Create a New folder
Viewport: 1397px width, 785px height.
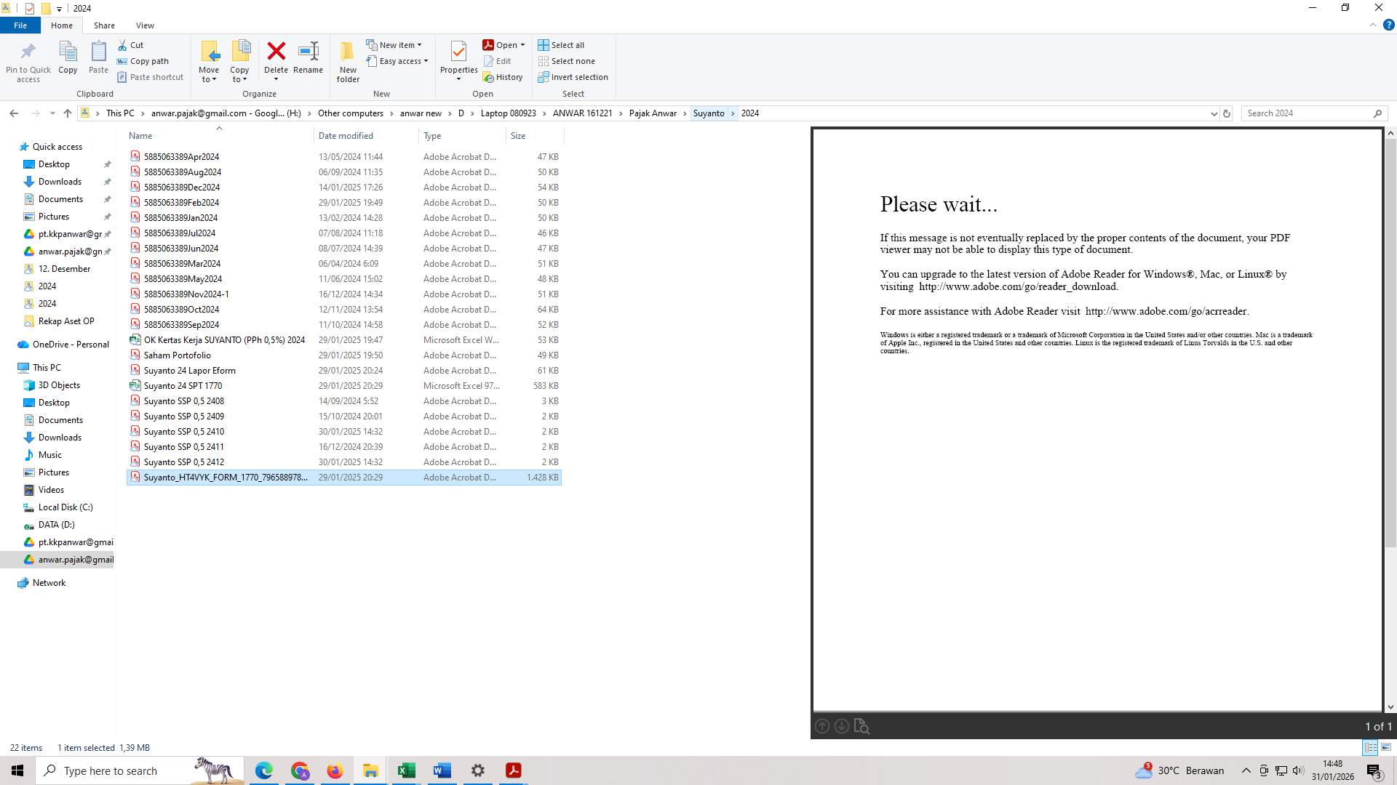pyautogui.click(x=347, y=60)
